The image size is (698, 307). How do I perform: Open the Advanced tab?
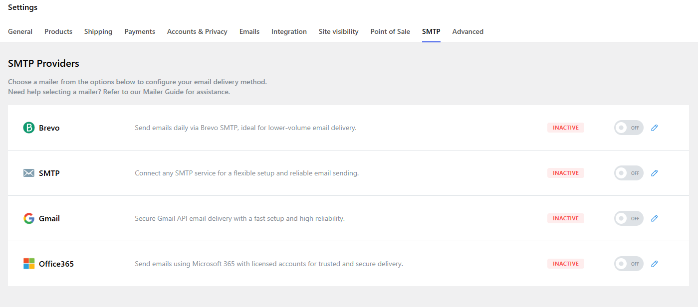(x=467, y=32)
